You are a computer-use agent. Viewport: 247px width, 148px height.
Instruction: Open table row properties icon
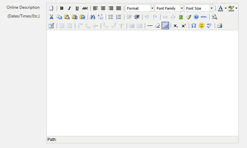pyautogui.click(x=62, y=26)
